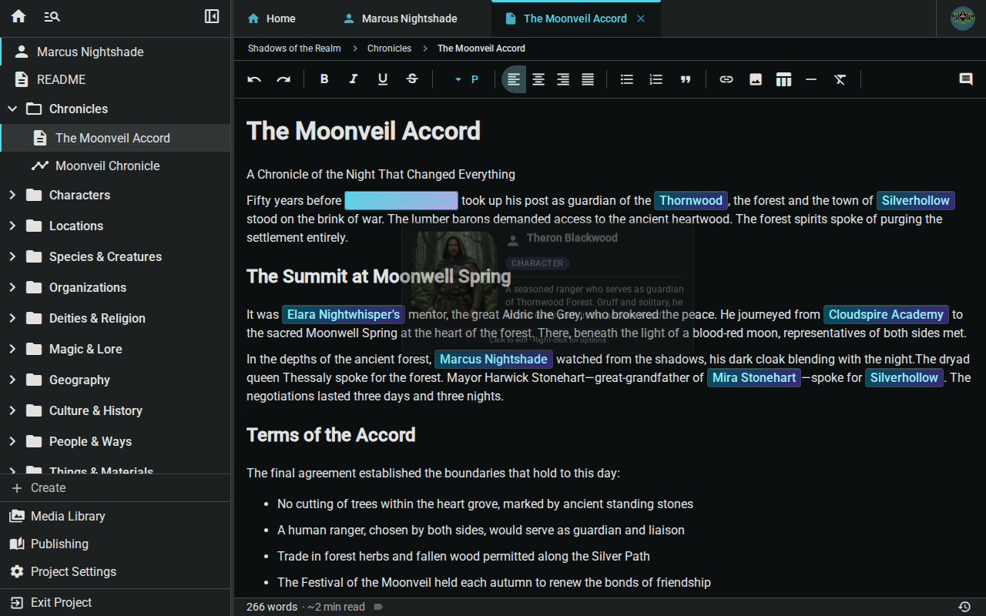Open the search list icon in sidebar
This screenshot has width=986, height=616.
[x=52, y=16]
